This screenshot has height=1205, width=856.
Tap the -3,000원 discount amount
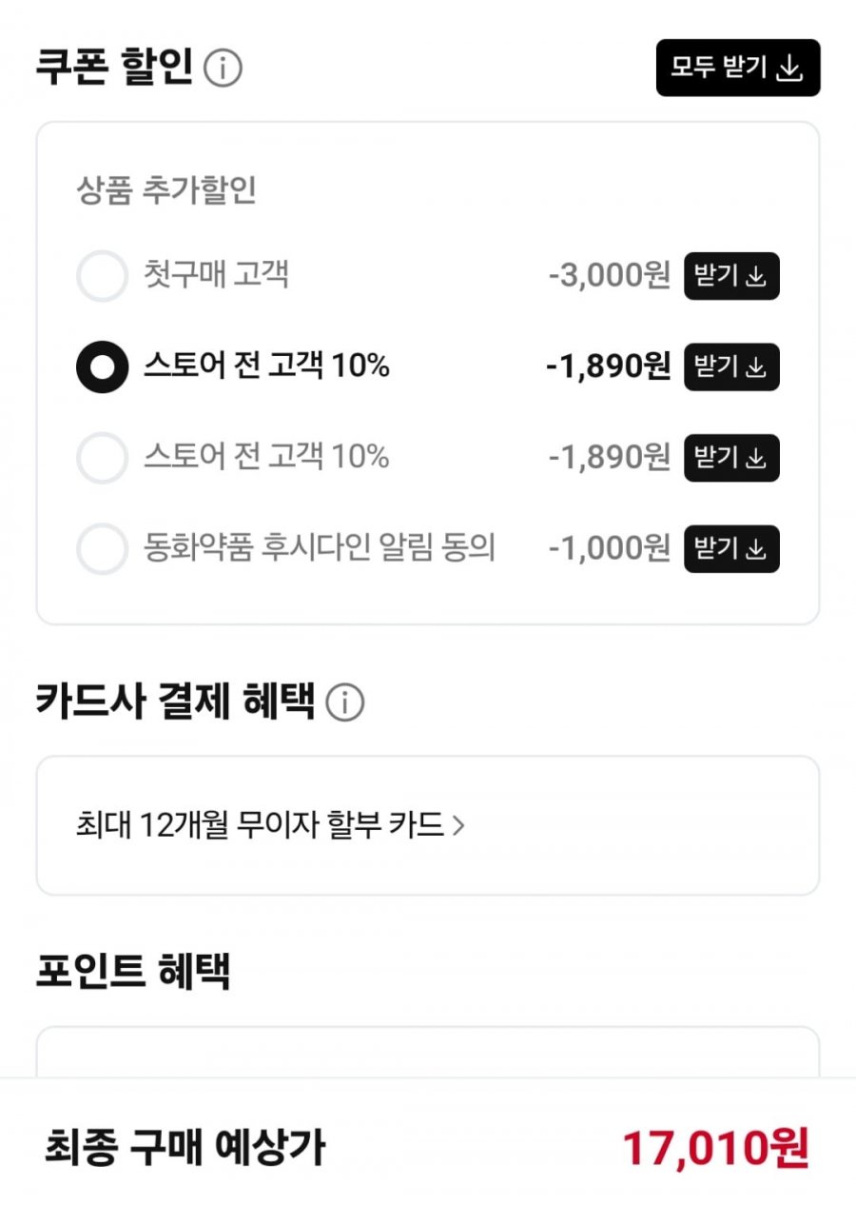610,276
